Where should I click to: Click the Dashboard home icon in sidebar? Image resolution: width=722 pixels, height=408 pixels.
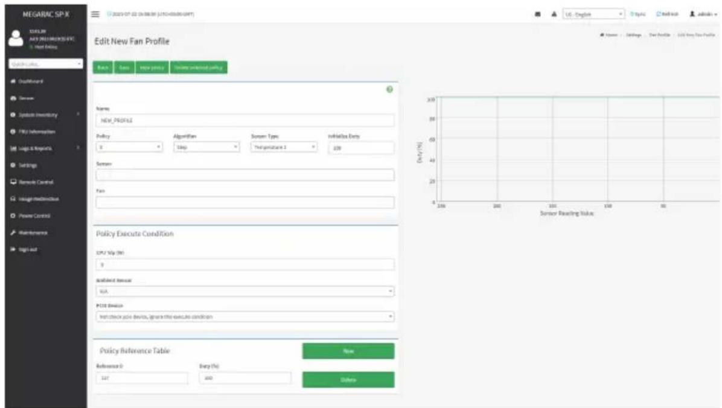13,81
